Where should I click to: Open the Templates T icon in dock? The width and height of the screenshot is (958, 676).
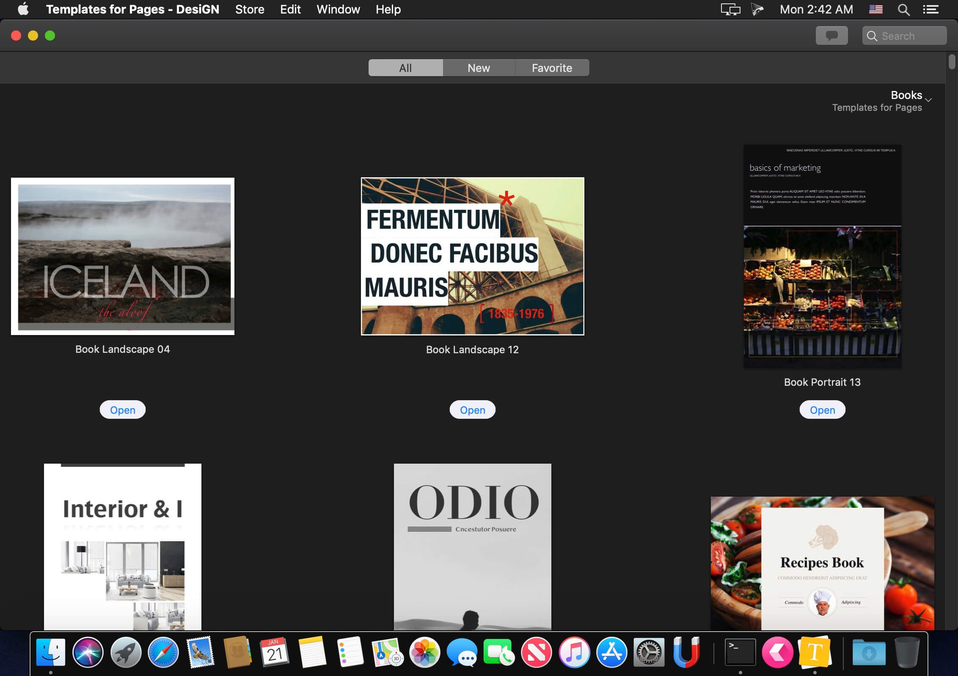coord(815,652)
